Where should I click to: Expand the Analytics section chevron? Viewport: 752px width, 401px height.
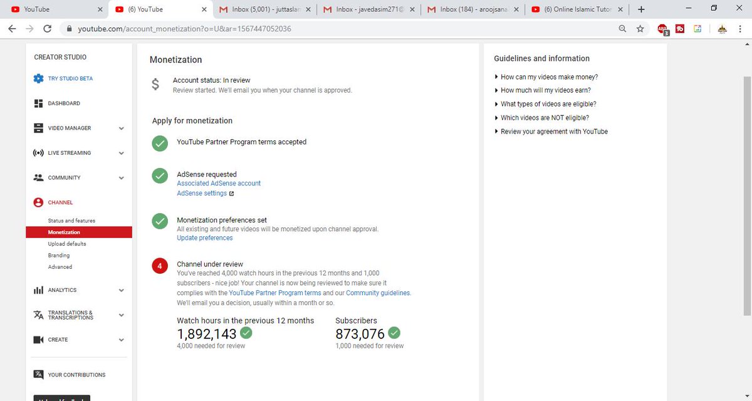tap(122, 290)
